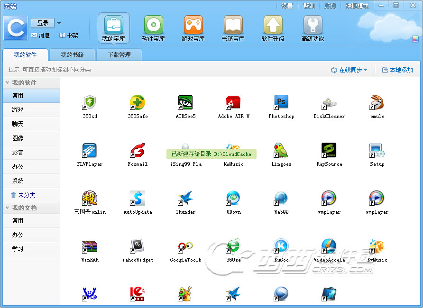
Task: Switch to the 我的书籍 tab
Action: (72, 55)
